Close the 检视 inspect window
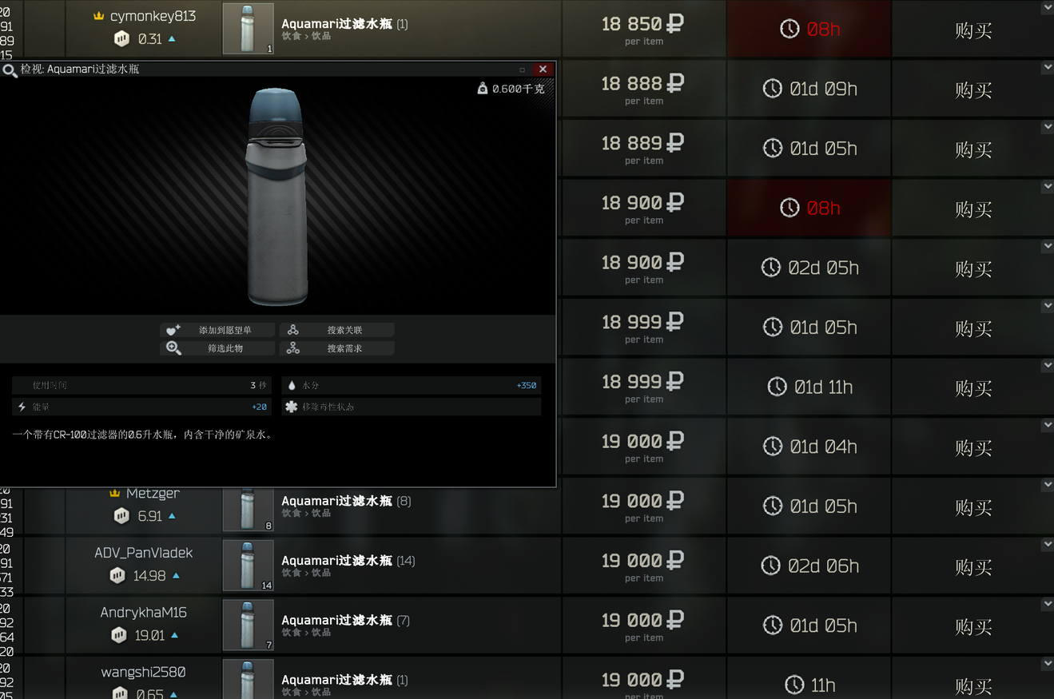Viewport: 1054px width, 699px height. pos(543,70)
